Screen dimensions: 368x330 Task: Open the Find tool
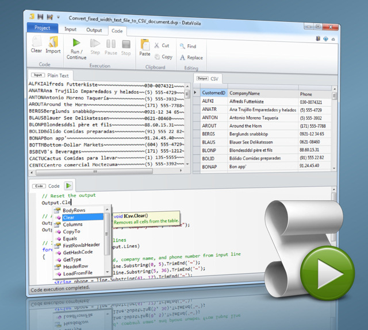188,46
